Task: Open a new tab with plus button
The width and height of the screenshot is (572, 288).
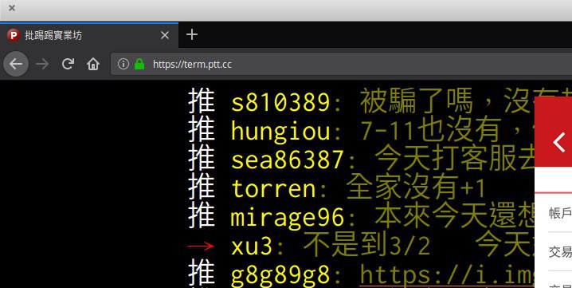Action: pyautogui.click(x=192, y=35)
